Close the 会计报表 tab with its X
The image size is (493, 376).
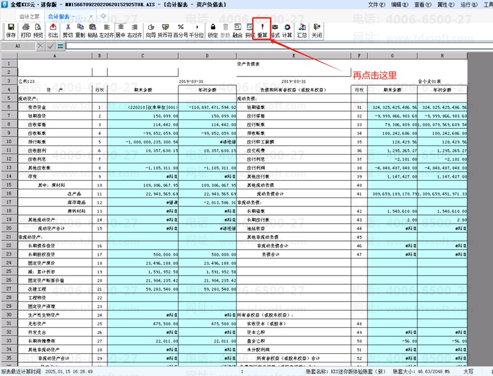tap(91, 17)
